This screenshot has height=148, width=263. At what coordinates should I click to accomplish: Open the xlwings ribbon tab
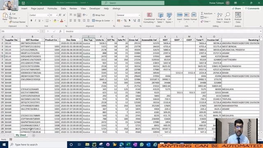pos(116,8)
